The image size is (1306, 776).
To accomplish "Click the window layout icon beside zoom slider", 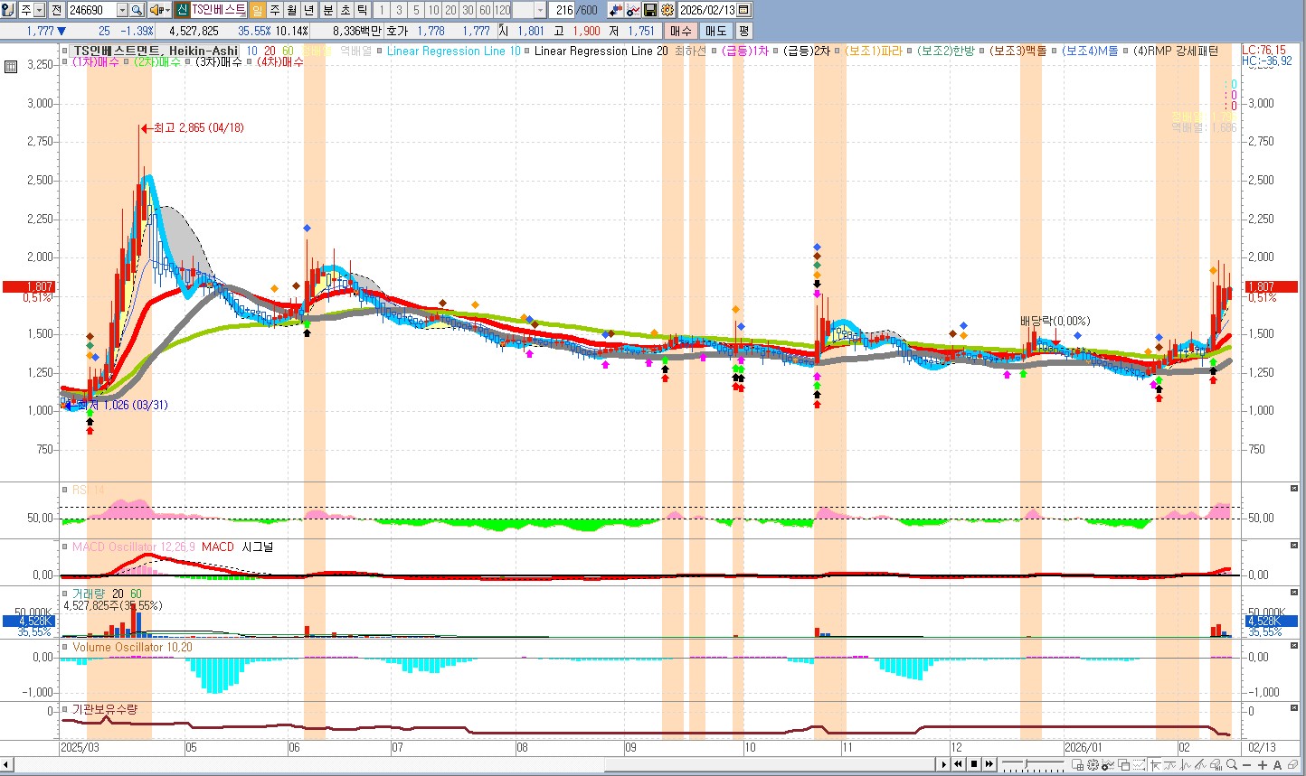I will tap(1077, 764).
